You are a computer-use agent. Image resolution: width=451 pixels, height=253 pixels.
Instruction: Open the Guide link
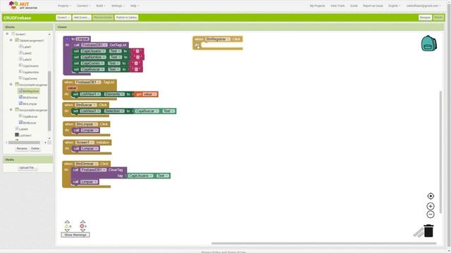(354, 6)
